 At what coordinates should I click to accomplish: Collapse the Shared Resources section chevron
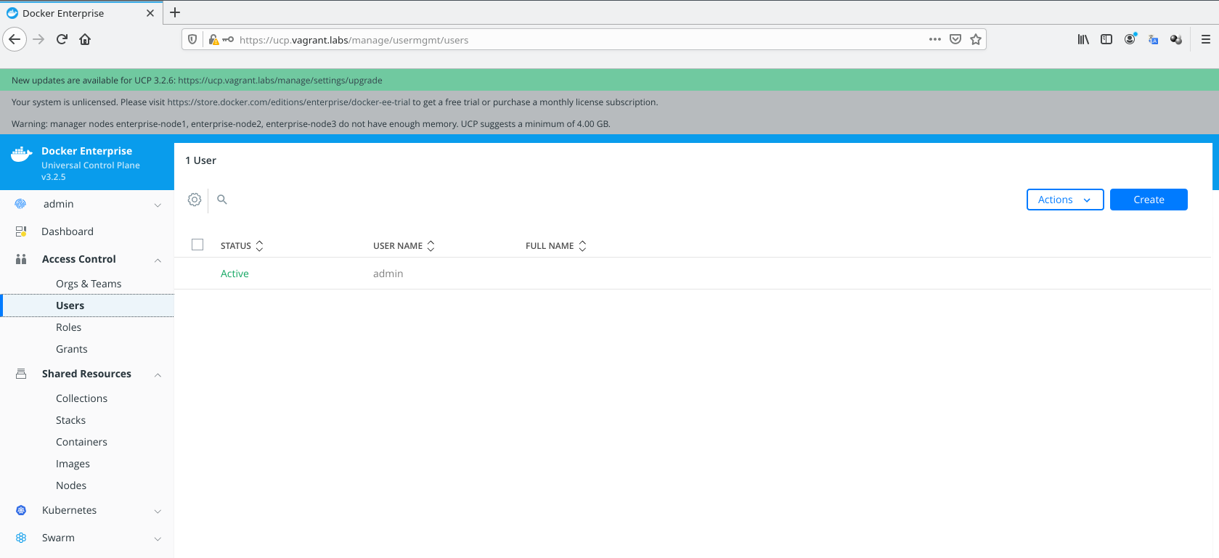[x=158, y=374]
